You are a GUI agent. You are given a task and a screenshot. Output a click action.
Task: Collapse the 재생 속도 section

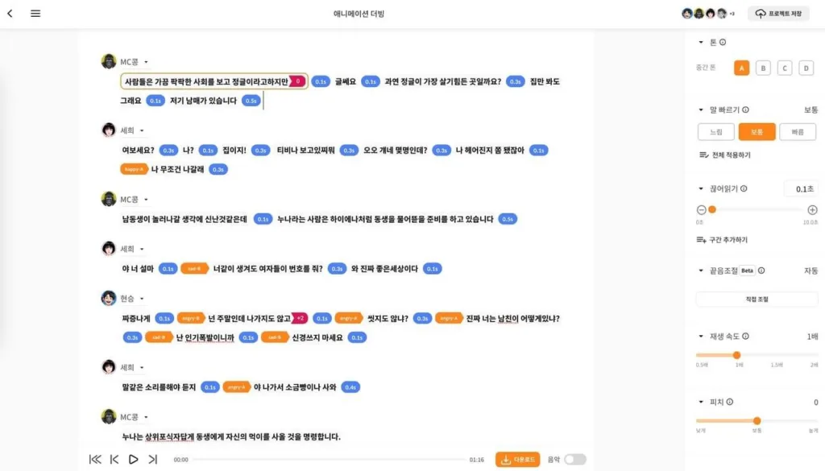click(701, 336)
